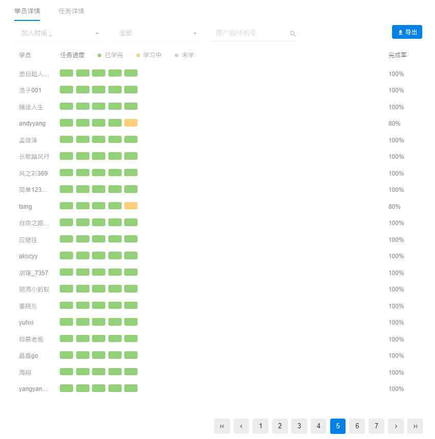The image size is (435, 439).
Task: Switch to the 学员详情 tab
Action: (x=27, y=11)
